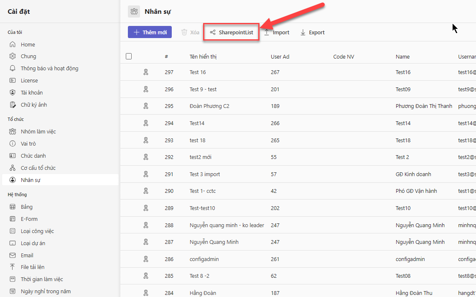Click the Tên hiển thị column header

coord(203,57)
